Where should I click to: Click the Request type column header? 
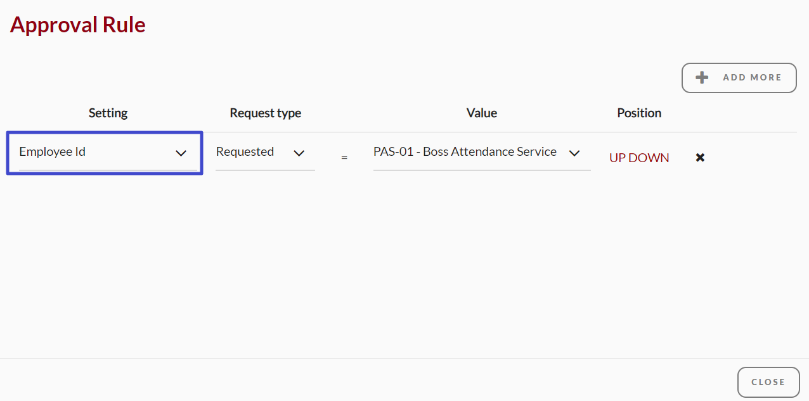[266, 113]
